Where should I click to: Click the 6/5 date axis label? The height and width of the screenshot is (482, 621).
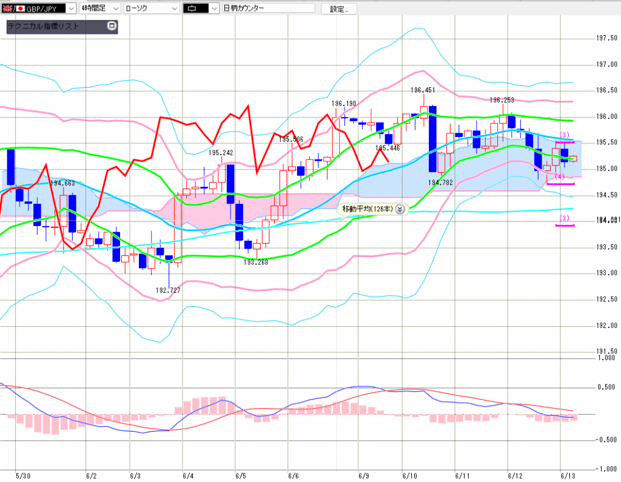tap(240, 476)
